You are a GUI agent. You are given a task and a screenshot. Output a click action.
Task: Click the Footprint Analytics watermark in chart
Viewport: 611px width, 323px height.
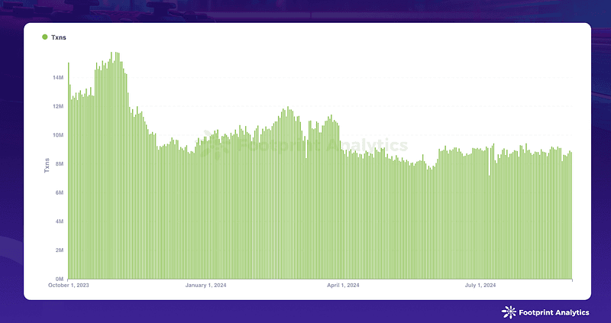[x=304, y=145]
